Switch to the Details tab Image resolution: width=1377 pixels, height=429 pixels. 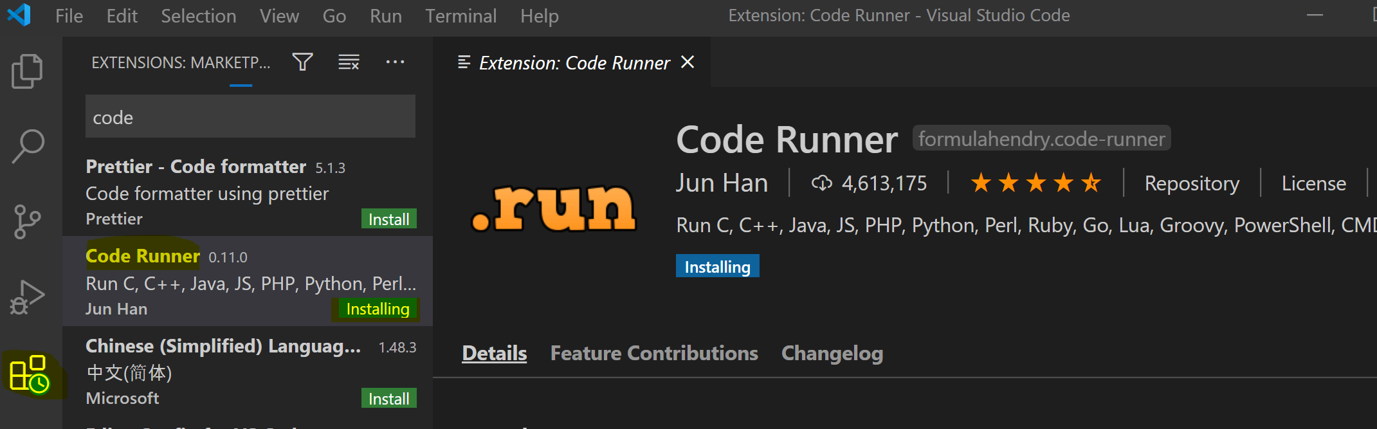pos(495,353)
